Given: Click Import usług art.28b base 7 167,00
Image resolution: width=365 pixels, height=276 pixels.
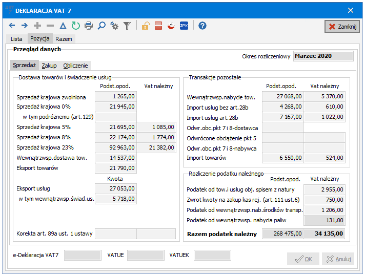Looking at the screenshot, I should pyautogui.click(x=283, y=117).
